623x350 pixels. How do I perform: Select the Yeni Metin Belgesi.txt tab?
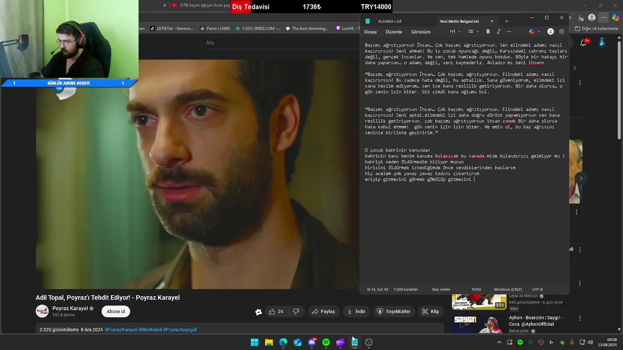[459, 21]
